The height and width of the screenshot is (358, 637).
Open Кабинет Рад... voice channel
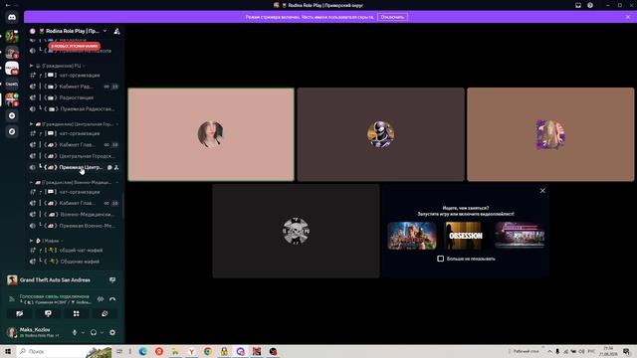coord(75,87)
